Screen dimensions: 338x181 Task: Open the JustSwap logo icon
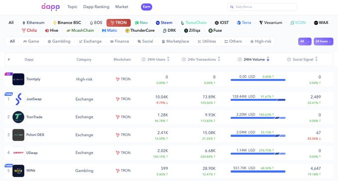click(18, 99)
